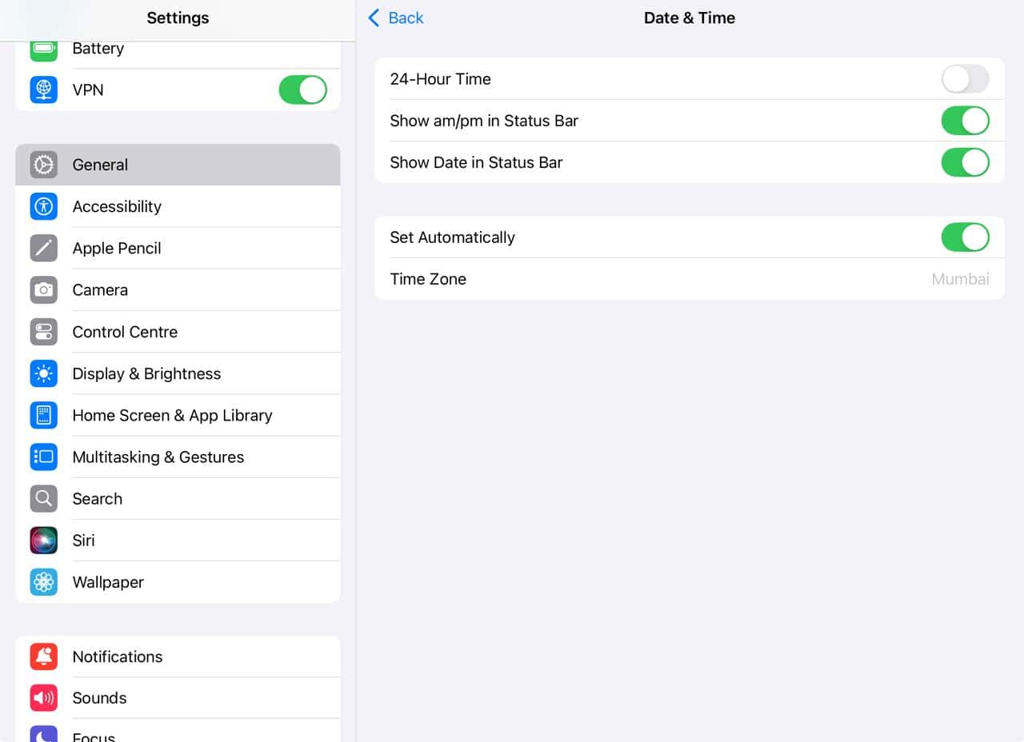Tap the Apple Pencil icon
Viewport: 1024px width, 742px height.
(x=44, y=248)
